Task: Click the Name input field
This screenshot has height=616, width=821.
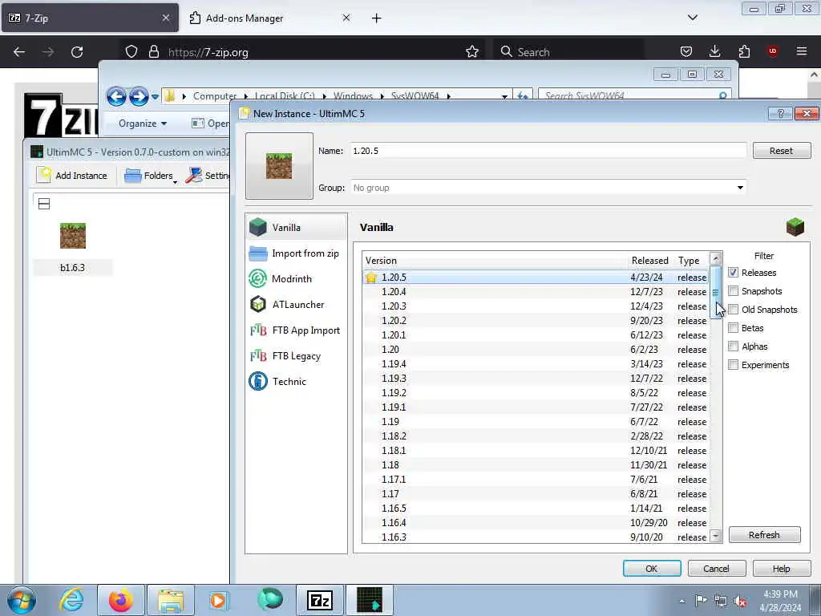Action: pos(548,151)
